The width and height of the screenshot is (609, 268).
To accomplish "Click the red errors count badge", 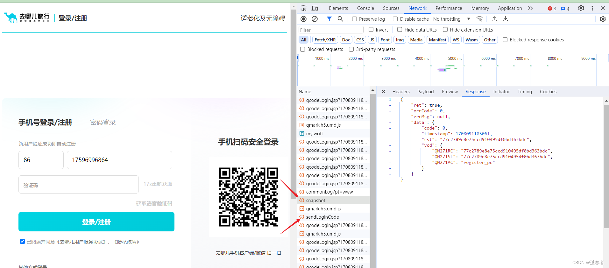I will pyautogui.click(x=552, y=9).
